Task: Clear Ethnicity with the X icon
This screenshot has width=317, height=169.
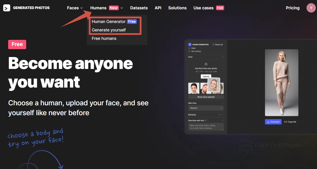Action: click(219, 115)
